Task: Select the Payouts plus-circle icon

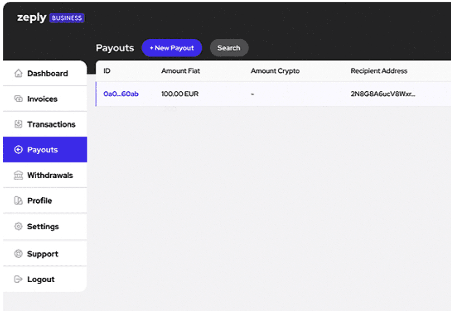Action: point(18,150)
